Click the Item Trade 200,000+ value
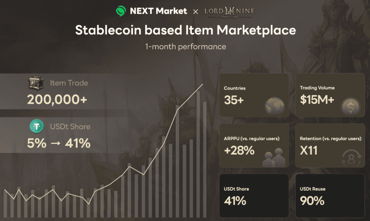The image size is (370, 221). point(57,99)
